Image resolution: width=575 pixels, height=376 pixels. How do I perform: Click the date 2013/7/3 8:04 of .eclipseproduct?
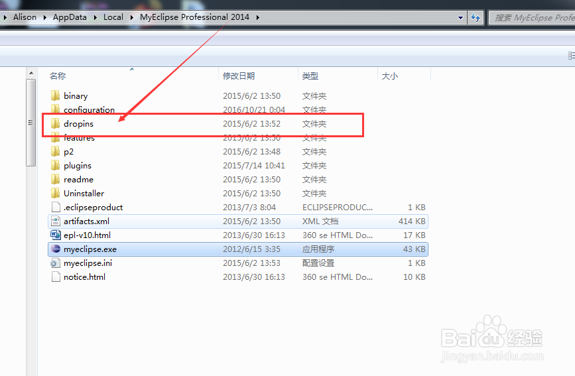tap(249, 208)
